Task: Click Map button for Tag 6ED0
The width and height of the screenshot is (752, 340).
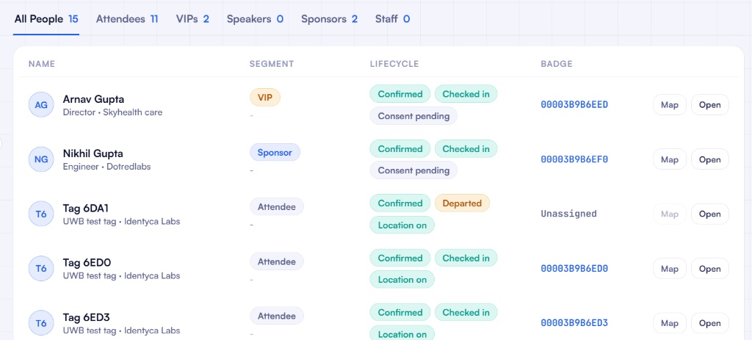Action: pos(670,269)
